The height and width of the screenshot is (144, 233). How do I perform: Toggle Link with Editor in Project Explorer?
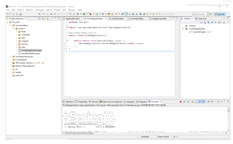tap(43, 19)
